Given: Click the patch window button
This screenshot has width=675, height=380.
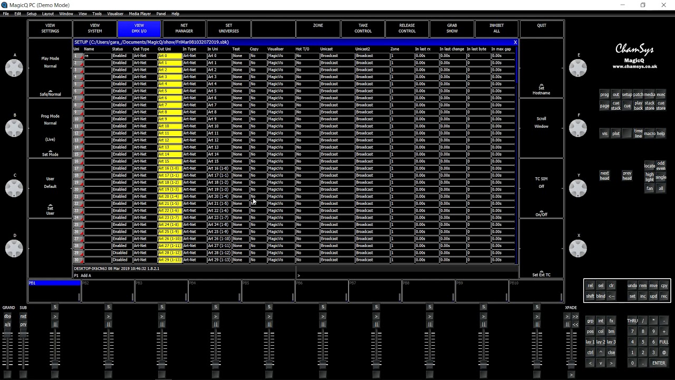Looking at the screenshot, I should point(638,94).
